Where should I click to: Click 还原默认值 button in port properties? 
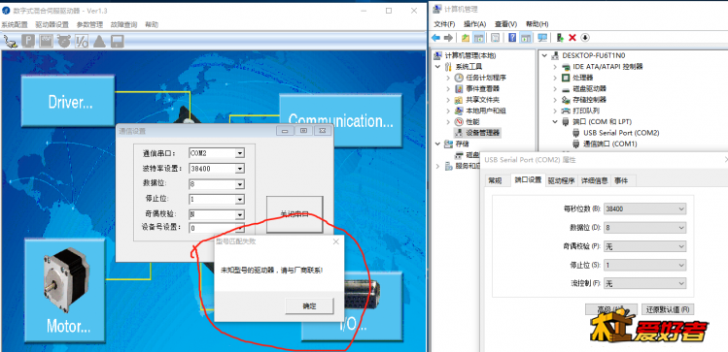[668, 309]
